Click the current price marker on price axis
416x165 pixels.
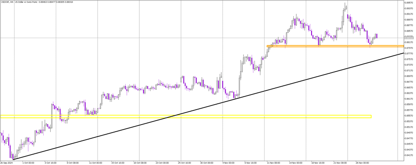(x=409, y=38)
